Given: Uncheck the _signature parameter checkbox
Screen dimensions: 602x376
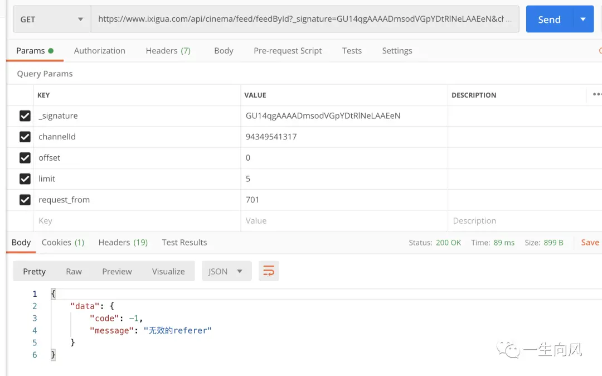Looking at the screenshot, I should click(x=25, y=115).
